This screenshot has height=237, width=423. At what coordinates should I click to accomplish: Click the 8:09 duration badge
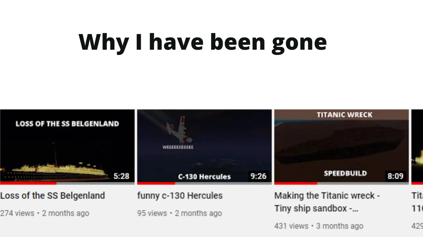coord(396,176)
